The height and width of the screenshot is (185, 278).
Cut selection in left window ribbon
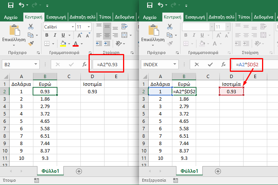31,27
